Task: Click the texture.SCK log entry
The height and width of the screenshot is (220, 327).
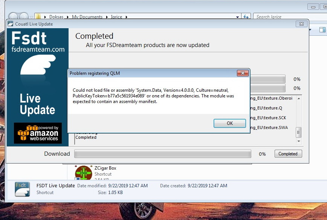Action: 268,118
